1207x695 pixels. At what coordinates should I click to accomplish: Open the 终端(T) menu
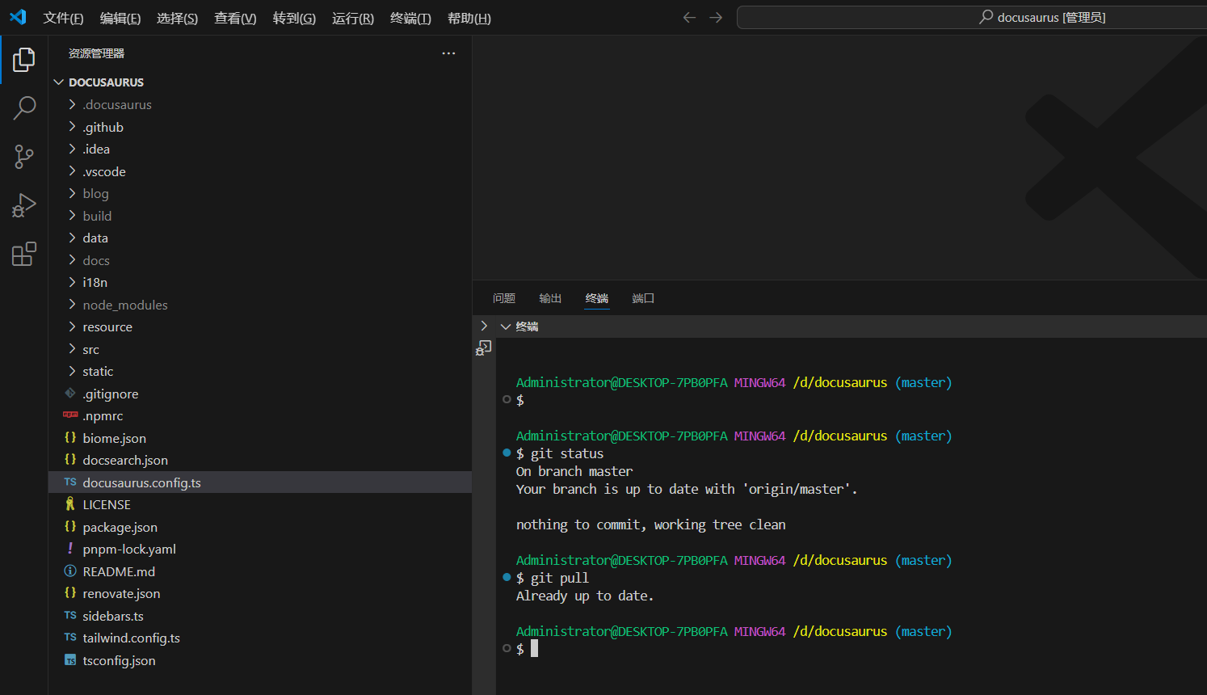(x=410, y=18)
